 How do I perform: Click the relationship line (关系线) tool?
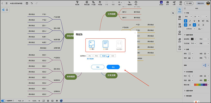100,3
